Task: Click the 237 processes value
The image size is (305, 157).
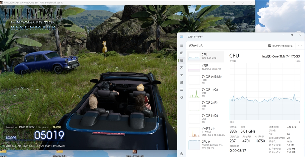Action: 233,141
